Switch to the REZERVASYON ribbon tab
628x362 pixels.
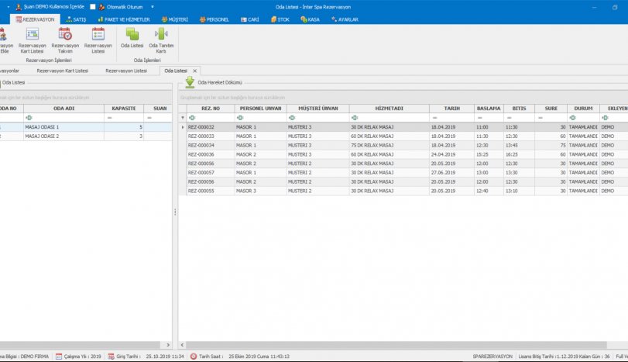pyautogui.click(x=36, y=19)
